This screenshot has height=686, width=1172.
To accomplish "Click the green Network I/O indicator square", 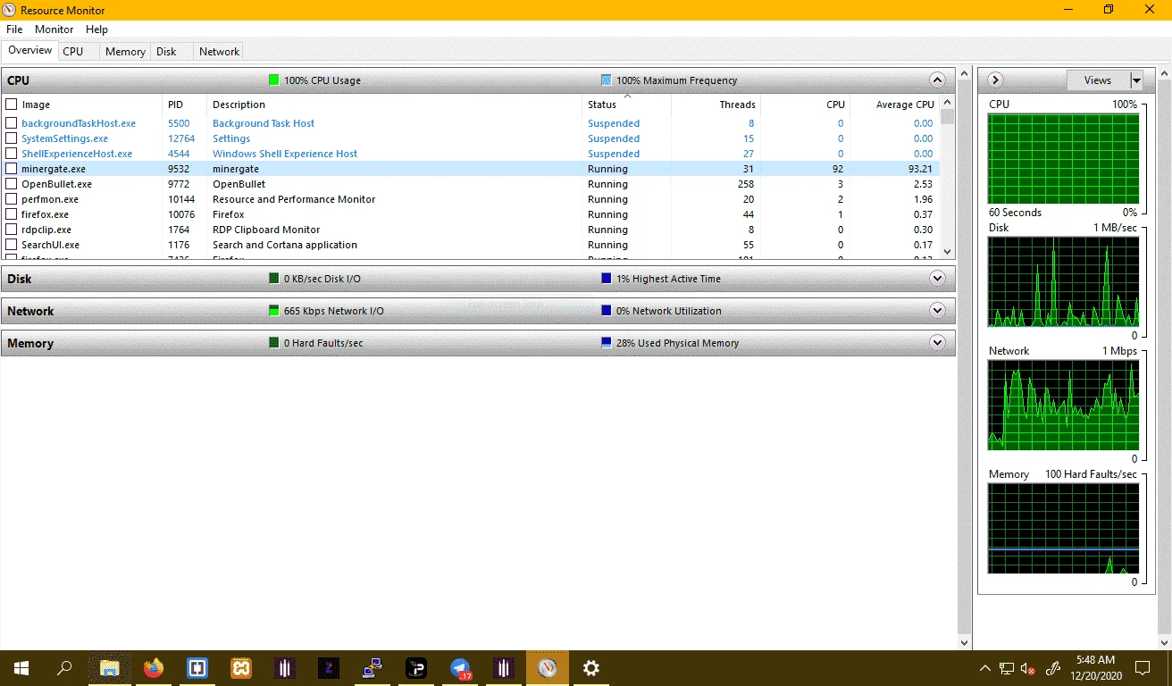I will (x=274, y=311).
